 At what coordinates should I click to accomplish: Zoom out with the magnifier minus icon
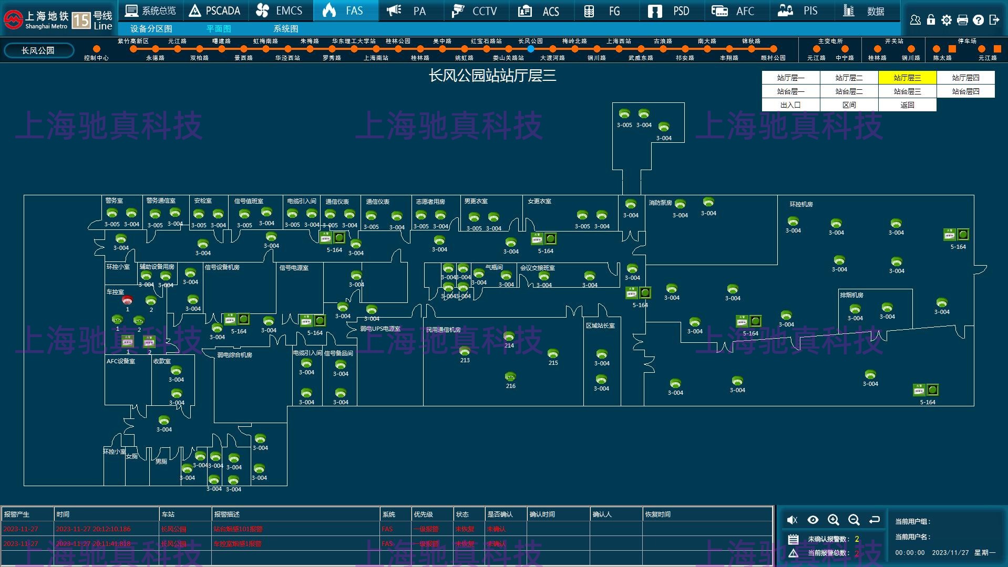pyautogui.click(x=853, y=520)
